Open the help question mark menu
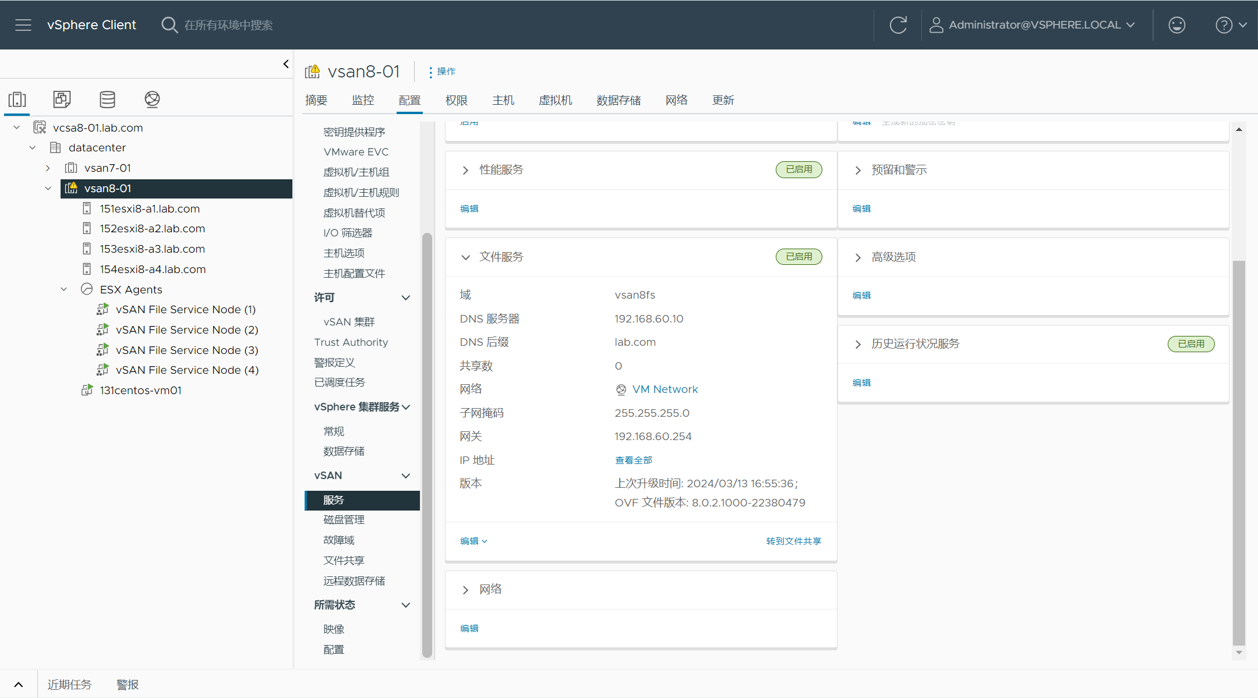The height and width of the screenshot is (698, 1258). click(x=1231, y=25)
